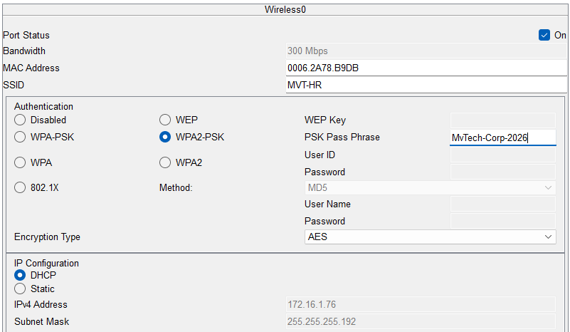Image resolution: width=570 pixels, height=332 pixels.
Task: Click the WEP Key label
Action: [325, 120]
